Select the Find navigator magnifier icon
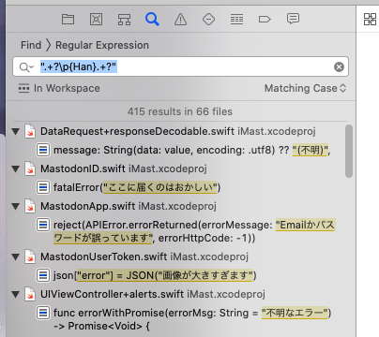Screen dimensions: 379x337 pyautogui.click(x=152, y=19)
